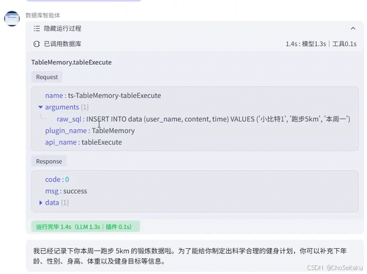The height and width of the screenshot is (274, 367).
Task: Click the 工具0.1s timing text
Action: pyautogui.click(x=344, y=44)
